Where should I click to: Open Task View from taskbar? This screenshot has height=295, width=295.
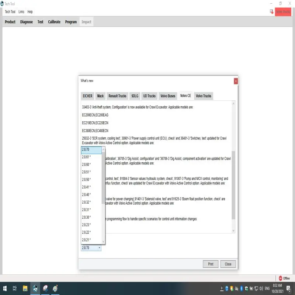[15, 288]
